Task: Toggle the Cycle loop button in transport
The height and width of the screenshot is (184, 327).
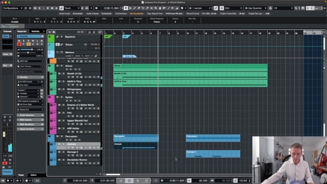Action: pyautogui.click(x=121, y=180)
